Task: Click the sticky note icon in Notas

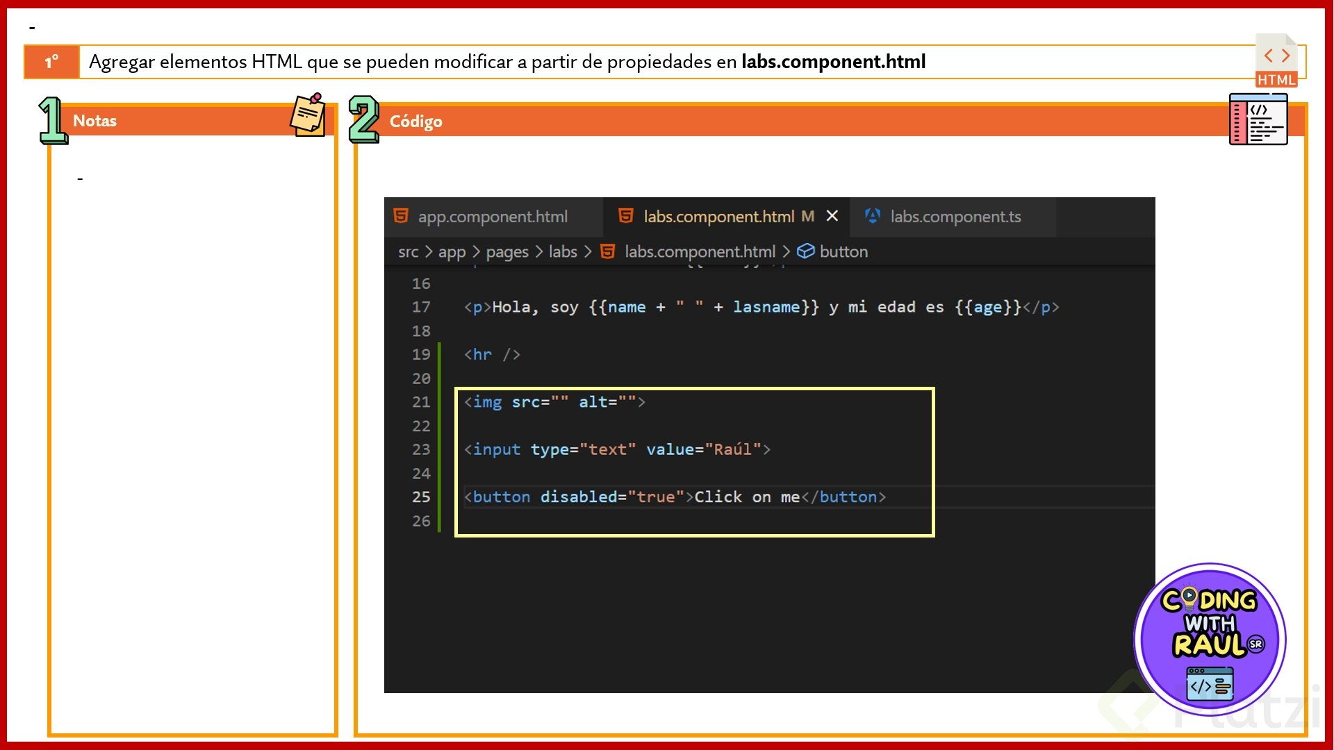Action: pyautogui.click(x=308, y=115)
